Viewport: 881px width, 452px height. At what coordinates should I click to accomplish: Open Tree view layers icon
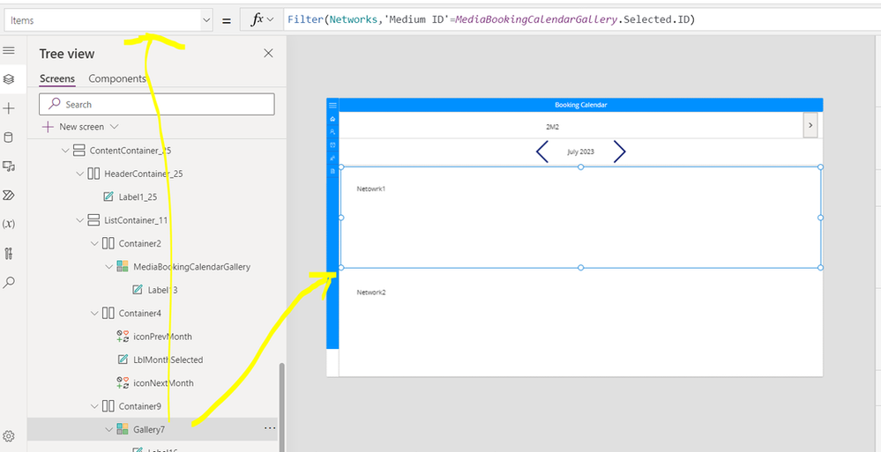pyautogui.click(x=9, y=79)
